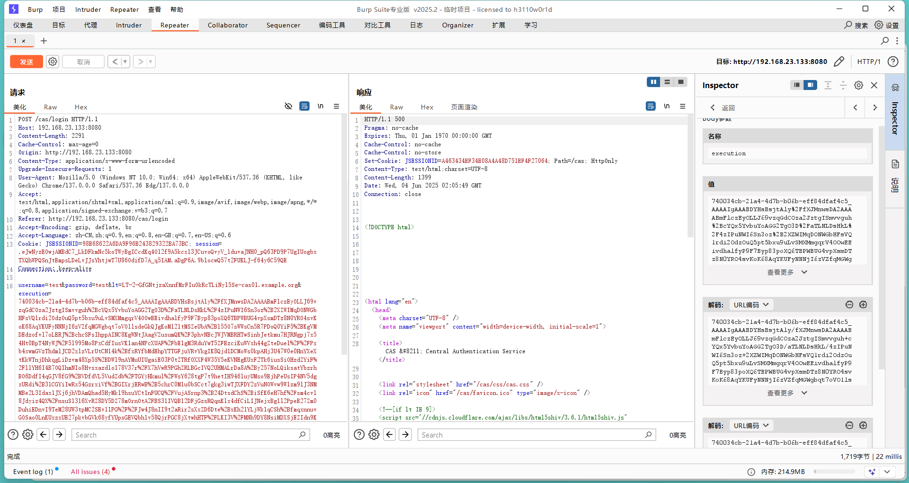Click response search input field
The width and height of the screenshot is (909, 483).
tap(536, 435)
